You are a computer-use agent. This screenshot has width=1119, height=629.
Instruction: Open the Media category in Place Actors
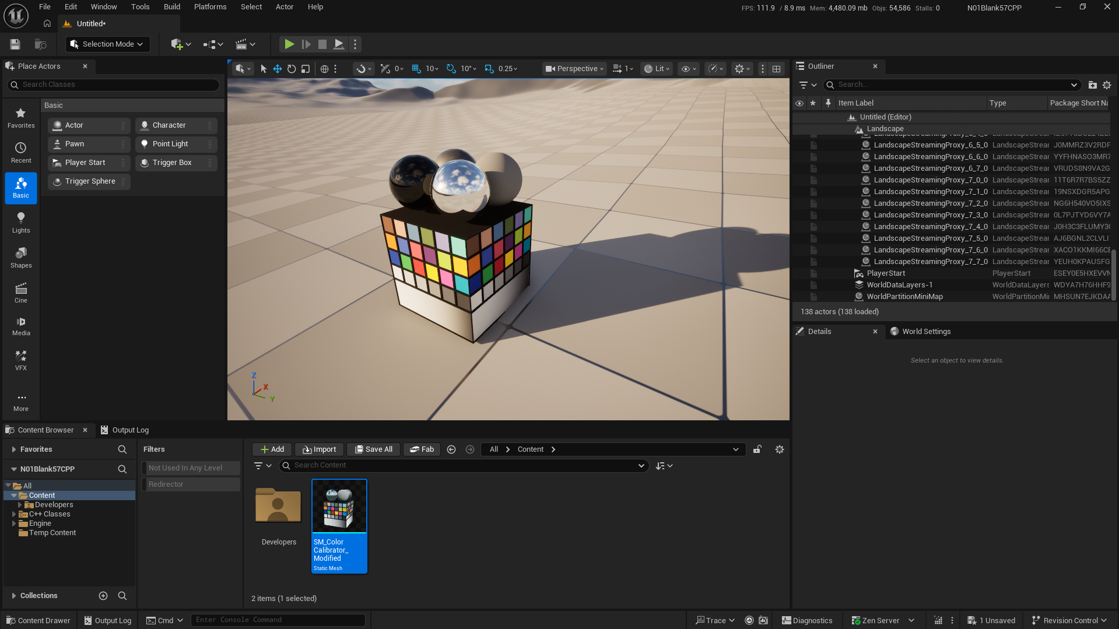(21, 326)
